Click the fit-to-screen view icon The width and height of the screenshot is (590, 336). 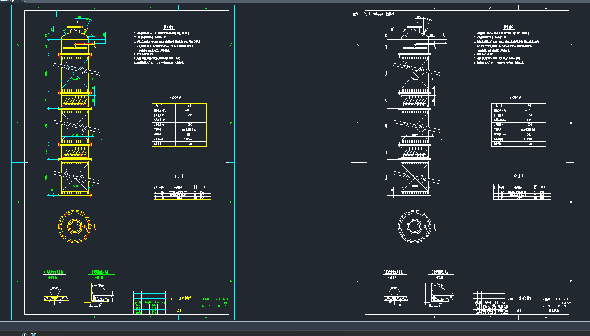(34, 334)
